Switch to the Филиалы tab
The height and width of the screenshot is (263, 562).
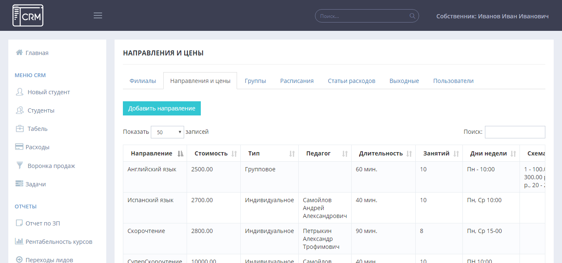(x=143, y=81)
